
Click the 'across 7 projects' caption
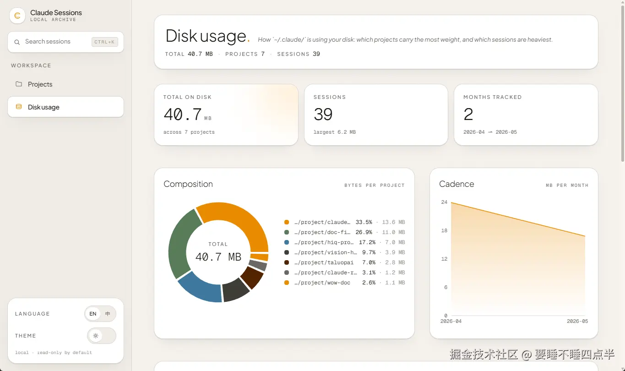189,132
